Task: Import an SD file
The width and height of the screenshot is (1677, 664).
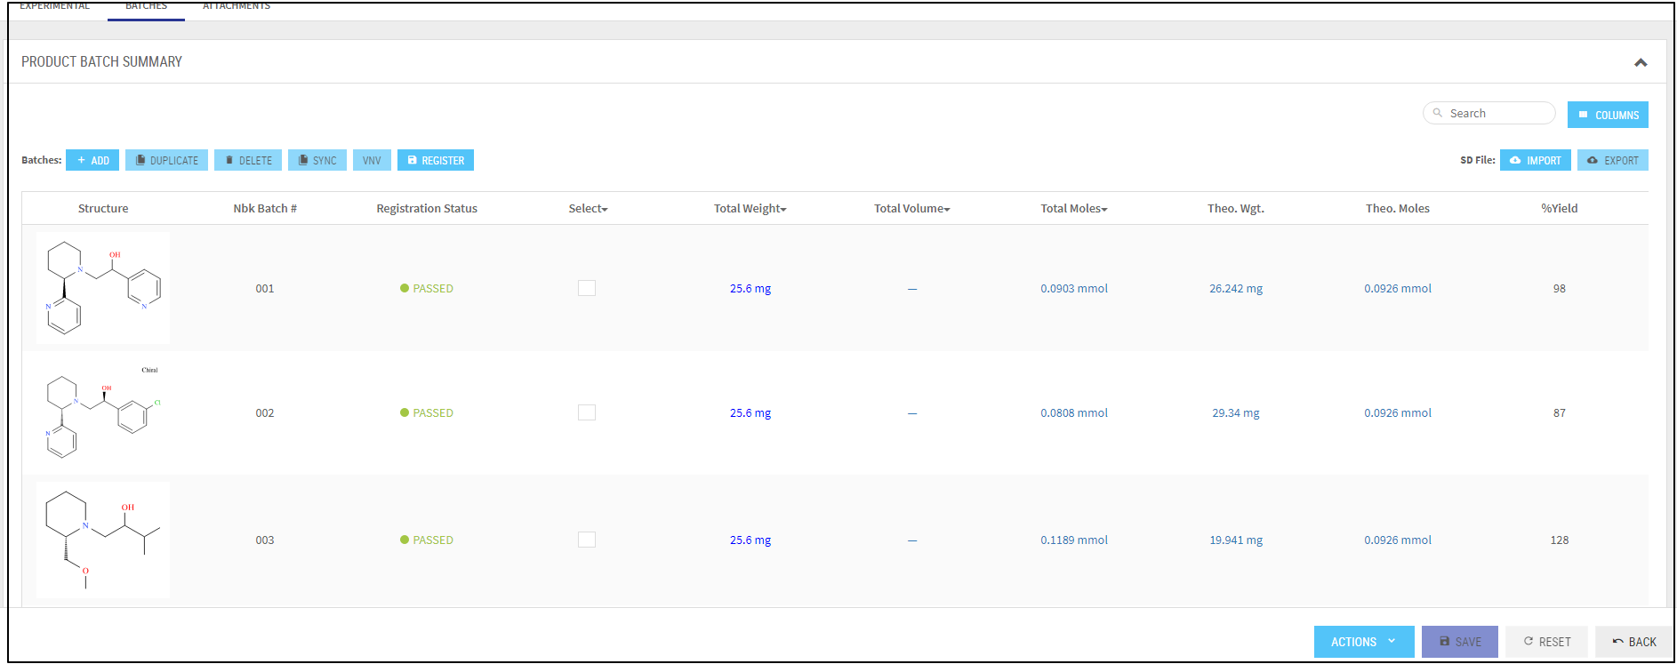Action: point(1535,160)
